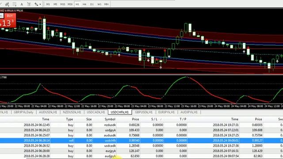The image size is (283, 159).
Task: Sort by T / P column header
Action: 183,119
